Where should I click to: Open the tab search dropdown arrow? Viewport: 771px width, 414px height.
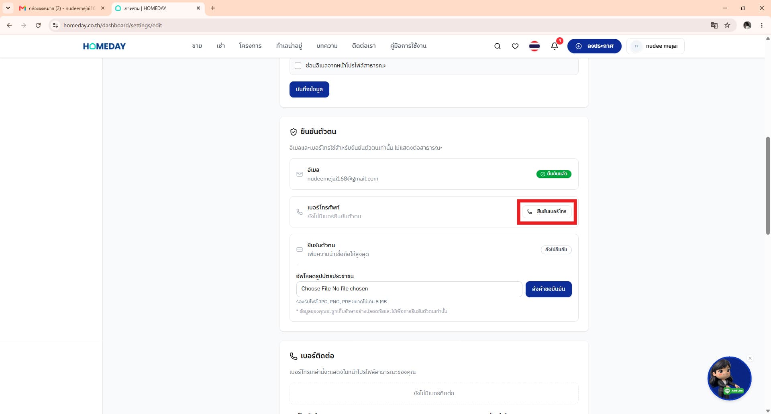[x=8, y=8]
